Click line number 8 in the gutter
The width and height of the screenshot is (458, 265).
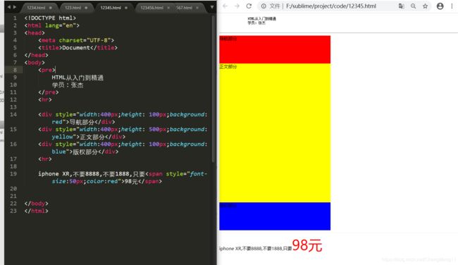pos(15,70)
